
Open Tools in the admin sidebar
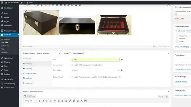[6, 70]
